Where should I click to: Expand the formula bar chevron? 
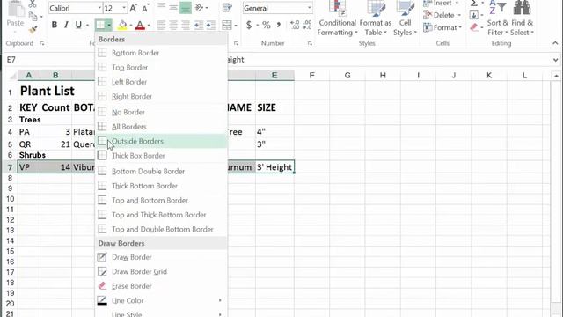click(x=555, y=60)
